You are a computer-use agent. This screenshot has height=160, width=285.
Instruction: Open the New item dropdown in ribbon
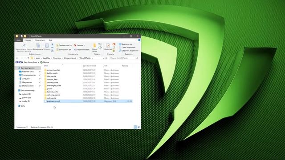[x=100, y=44]
